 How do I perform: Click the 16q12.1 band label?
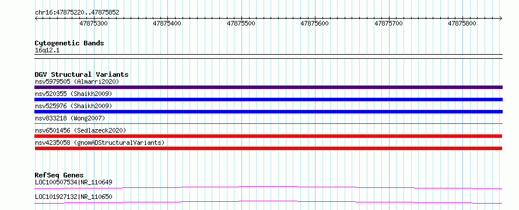coord(47,51)
